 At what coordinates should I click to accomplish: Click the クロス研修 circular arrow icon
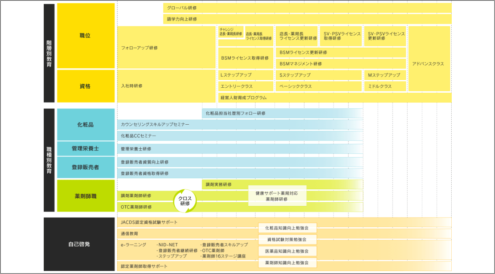pyautogui.click(x=185, y=202)
